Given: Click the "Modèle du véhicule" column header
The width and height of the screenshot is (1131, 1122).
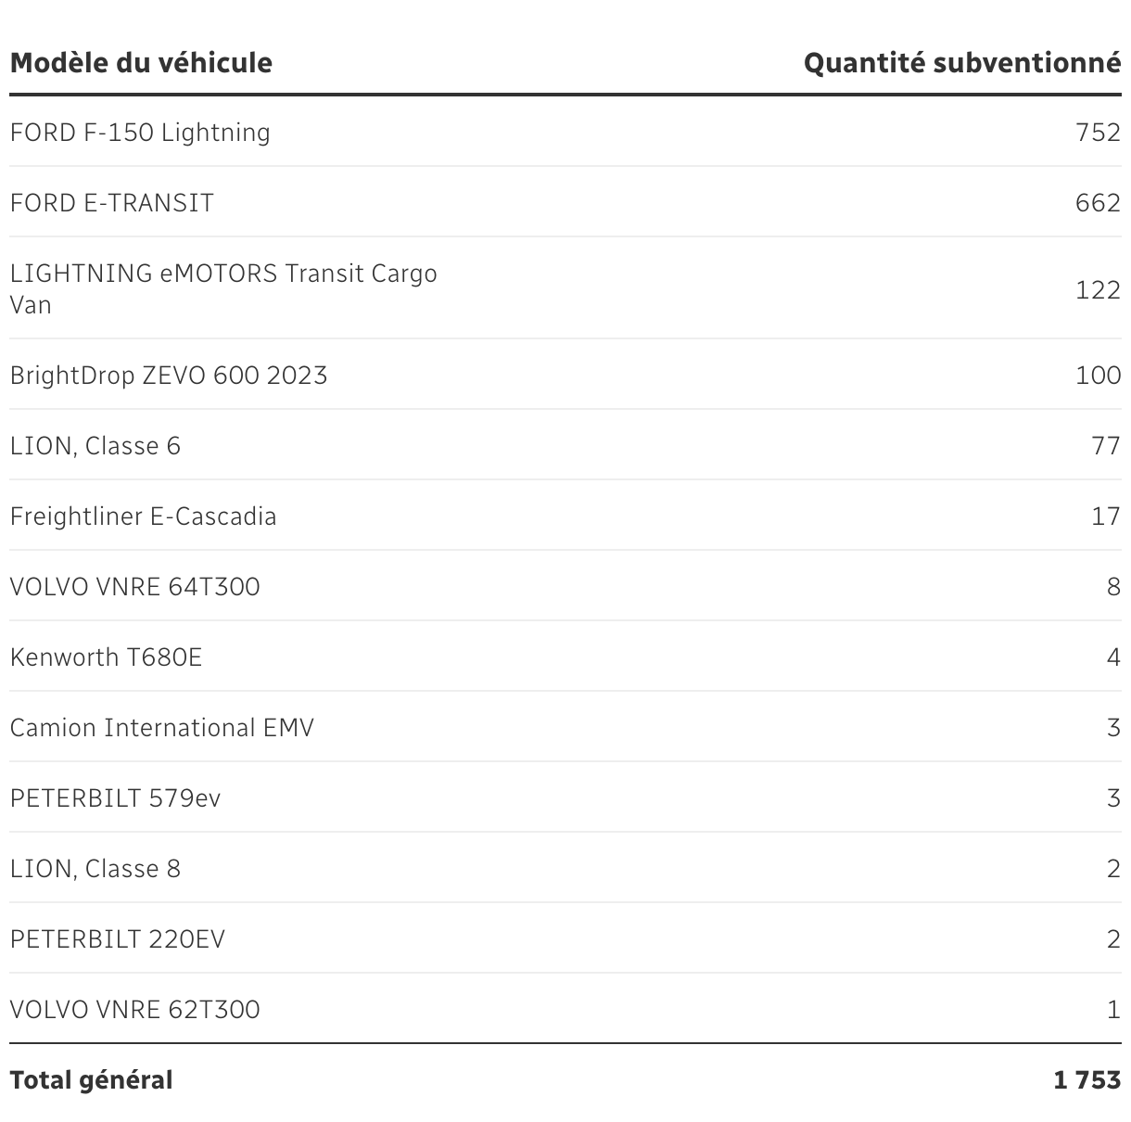Looking at the screenshot, I should coord(141,63).
